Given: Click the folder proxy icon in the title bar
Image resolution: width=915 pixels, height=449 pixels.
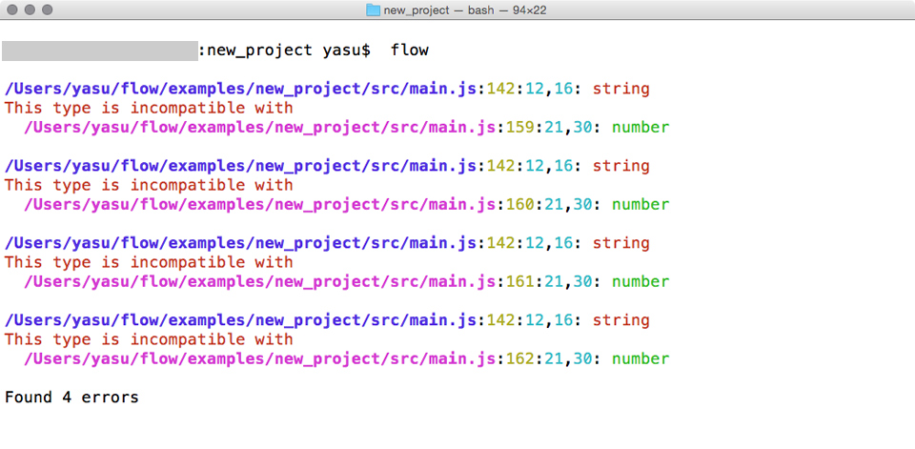Looking at the screenshot, I should tap(373, 10).
